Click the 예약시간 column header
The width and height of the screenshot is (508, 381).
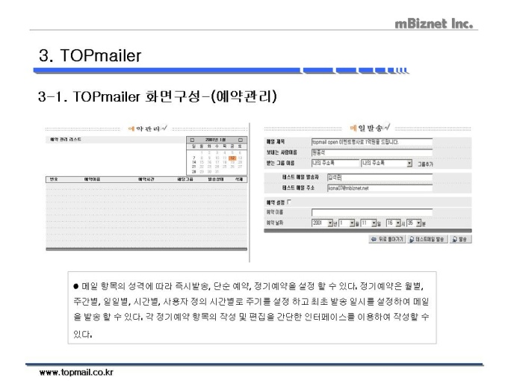[x=146, y=179]
